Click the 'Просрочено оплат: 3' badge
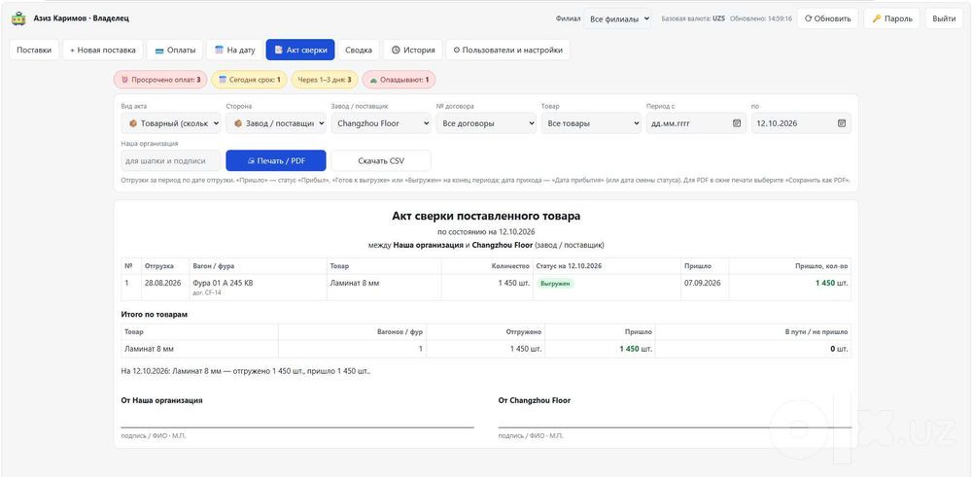The image size is (972, 477). [160, 80]
